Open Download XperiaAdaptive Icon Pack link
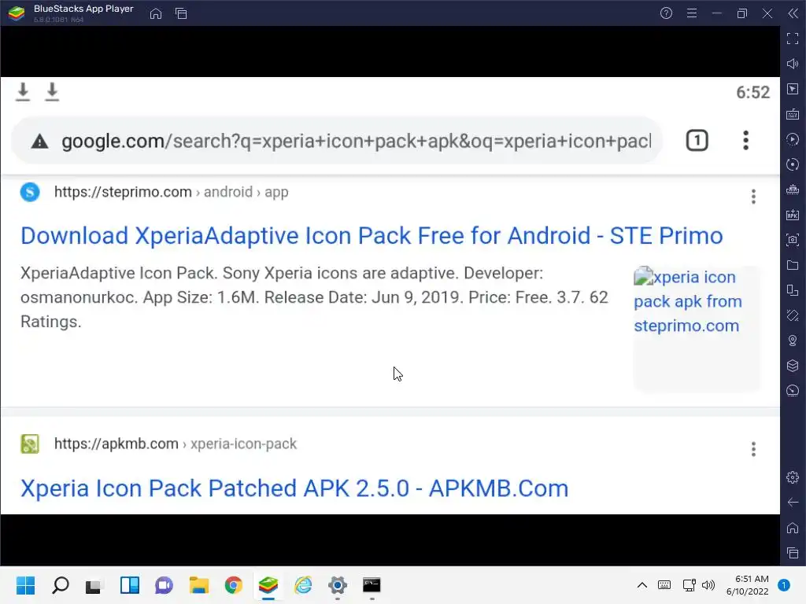The width and height of the screenshot is (806, 604). coord(372,236)
